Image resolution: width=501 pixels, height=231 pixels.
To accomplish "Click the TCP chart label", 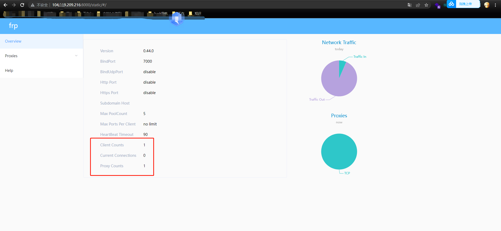I will 347,173.
